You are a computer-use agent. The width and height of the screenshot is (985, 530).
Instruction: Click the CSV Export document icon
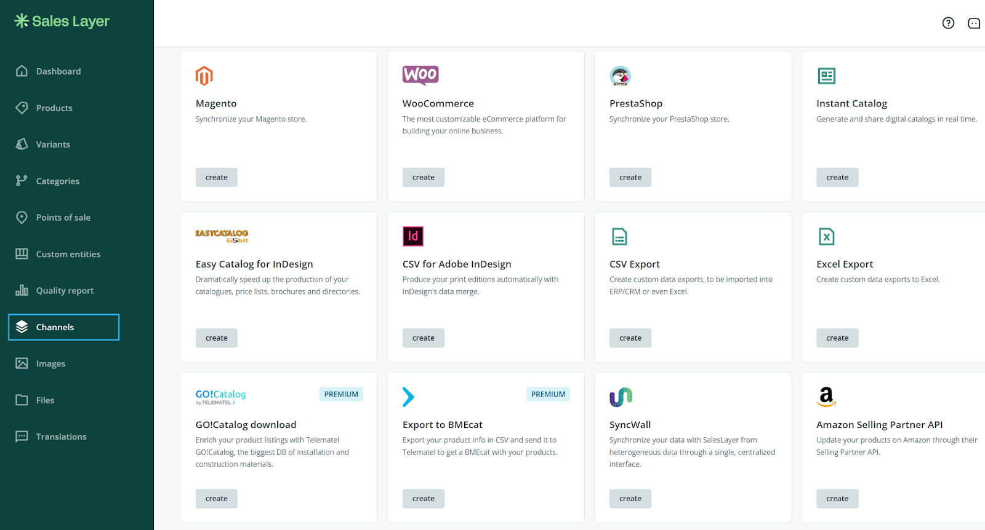point(619,237)
